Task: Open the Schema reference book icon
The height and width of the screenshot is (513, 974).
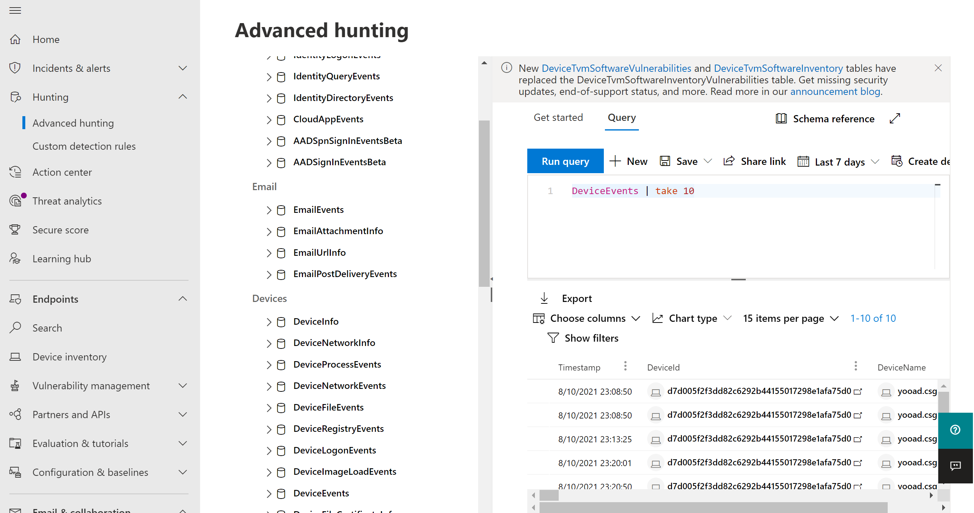Action: tap(781, 119)
